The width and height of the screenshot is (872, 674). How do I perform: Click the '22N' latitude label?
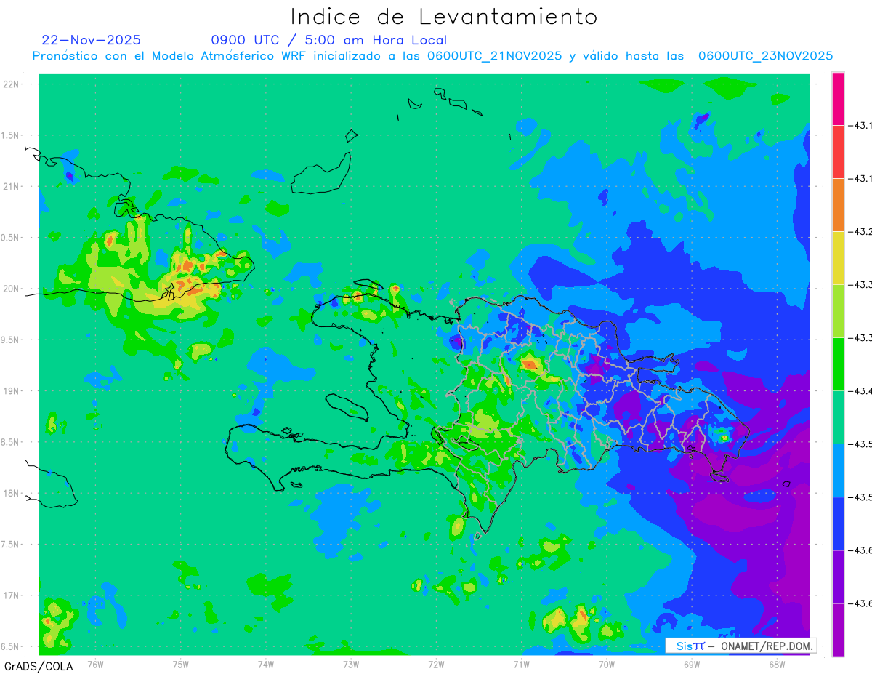pyautogui.click(x=12, y=84)
